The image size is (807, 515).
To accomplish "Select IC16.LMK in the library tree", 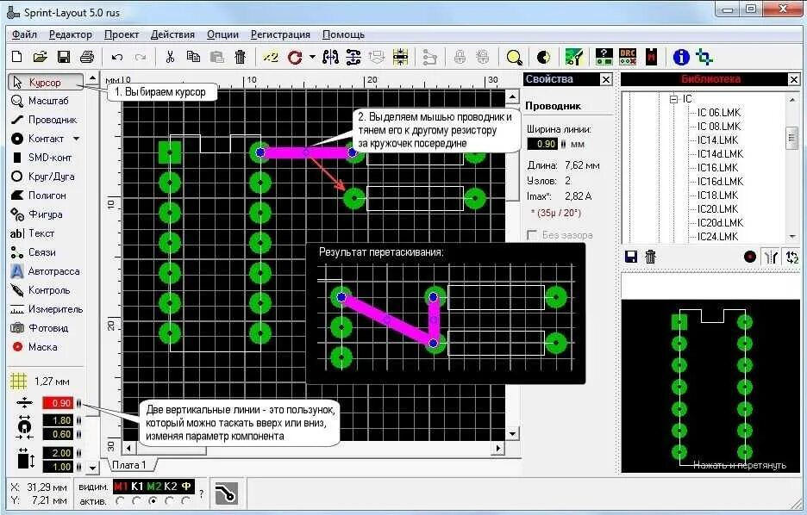I will (x=717, y=168).
